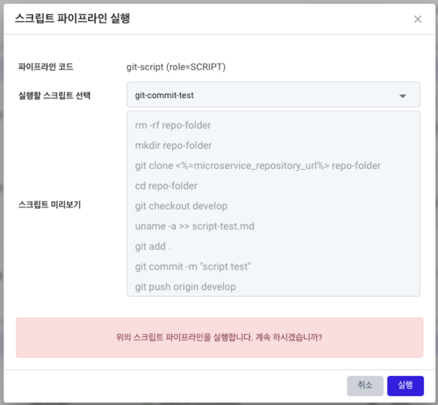Click the 실행할 스크립트 선택 label

tap(55, 96)
